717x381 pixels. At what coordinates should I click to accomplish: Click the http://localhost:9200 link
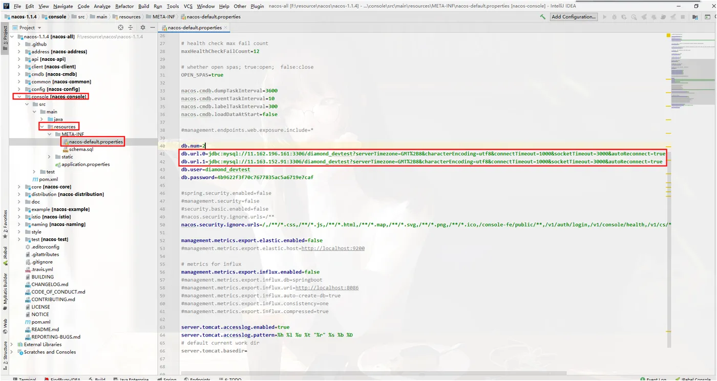(x=333, y=249)
